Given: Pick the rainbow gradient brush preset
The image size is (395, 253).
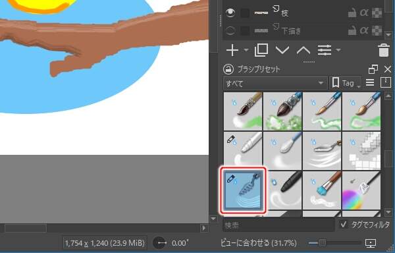Looking at the screenshot, I should [x=361, y=190].
